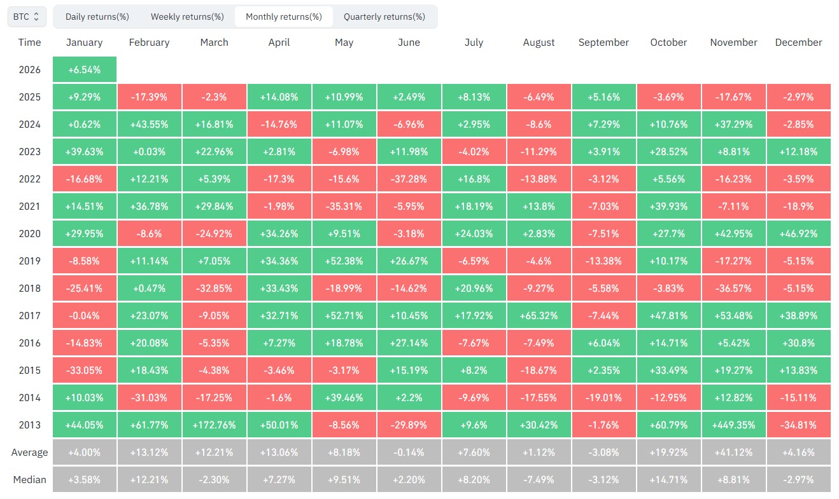The width and height of the screenshot is (839, 499).
Task: Click the January column header
Action: click(84, 43)
